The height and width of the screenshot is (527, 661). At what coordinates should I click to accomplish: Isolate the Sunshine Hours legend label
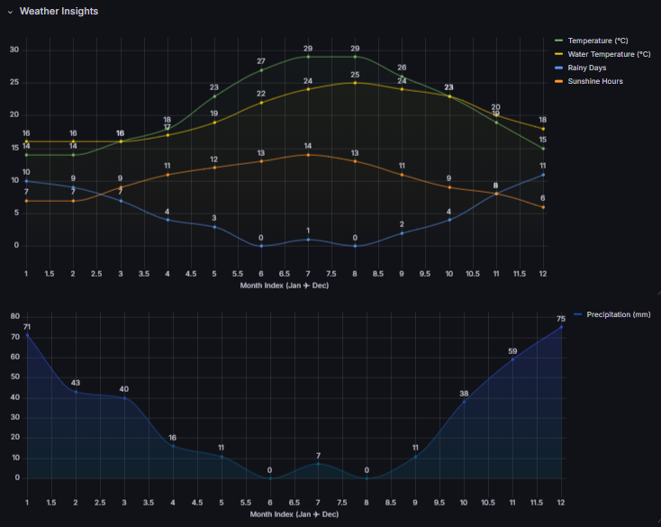pyautogui.click(x=594, y=81)
